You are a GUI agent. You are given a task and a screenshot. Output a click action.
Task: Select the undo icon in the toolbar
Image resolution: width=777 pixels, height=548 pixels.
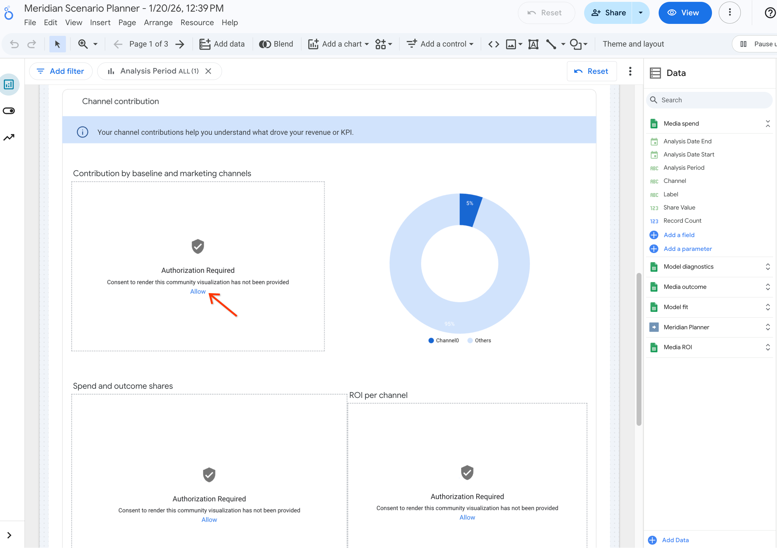(x=14, y=43)
